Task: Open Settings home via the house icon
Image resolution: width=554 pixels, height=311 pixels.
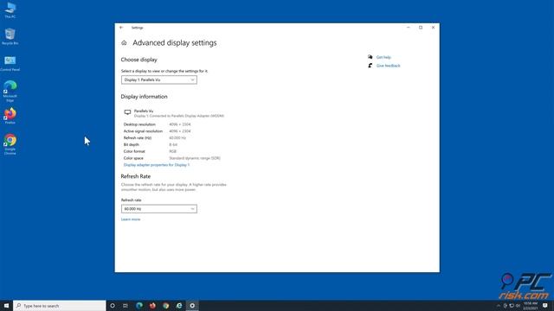Action: [124, 43]
